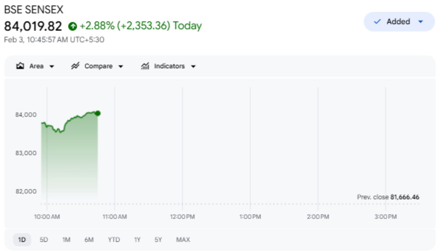
Task: Click the dotted previous close line
Action: click(x=230, y=203)
